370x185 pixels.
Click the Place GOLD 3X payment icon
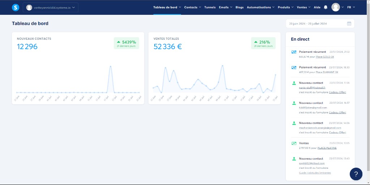(294, 52)
